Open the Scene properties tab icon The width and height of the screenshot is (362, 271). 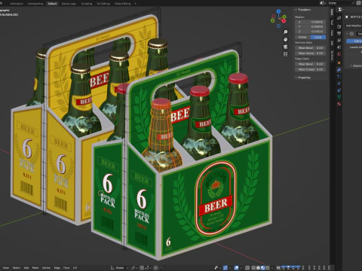(339, 47)
